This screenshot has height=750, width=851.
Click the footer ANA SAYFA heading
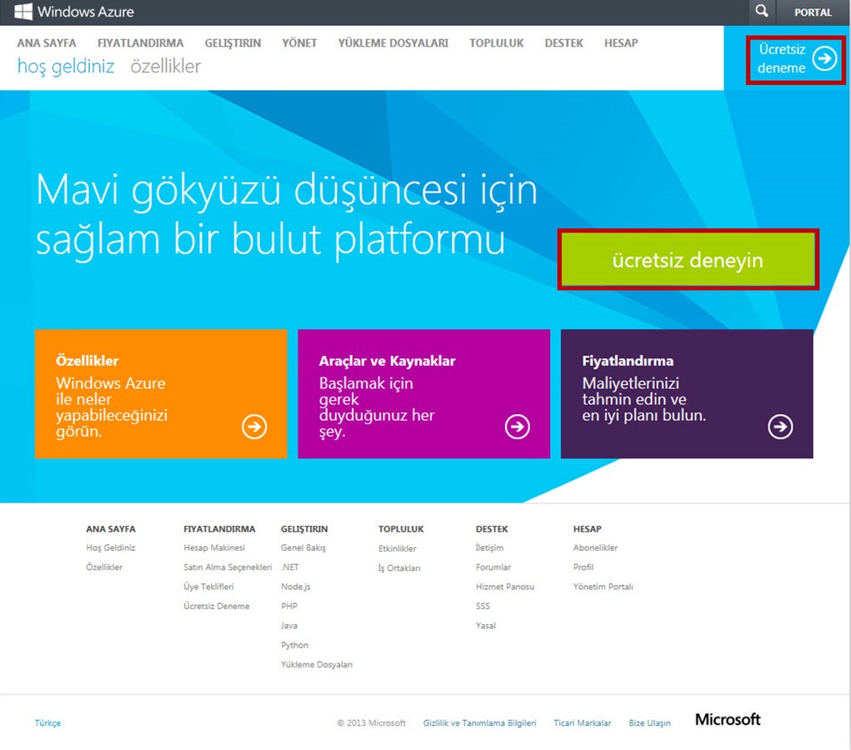111,528
